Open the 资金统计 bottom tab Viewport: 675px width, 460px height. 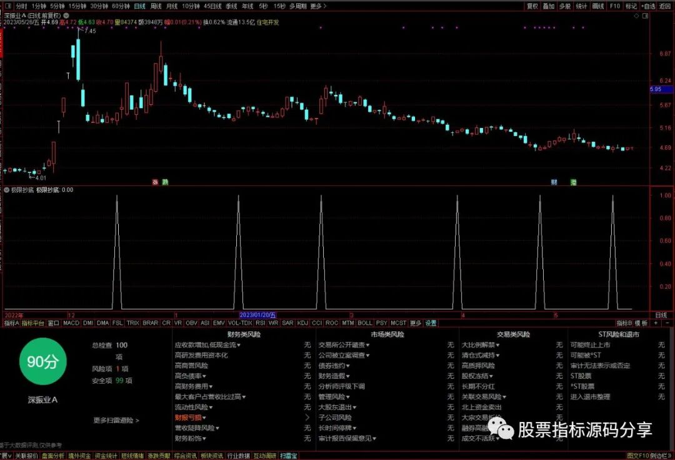click(x=106, y=456)
